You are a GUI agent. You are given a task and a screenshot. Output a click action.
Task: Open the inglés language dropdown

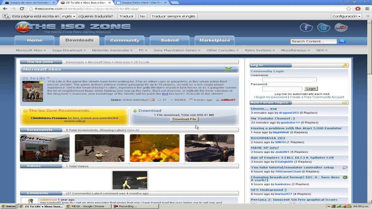tap(69, 16)
